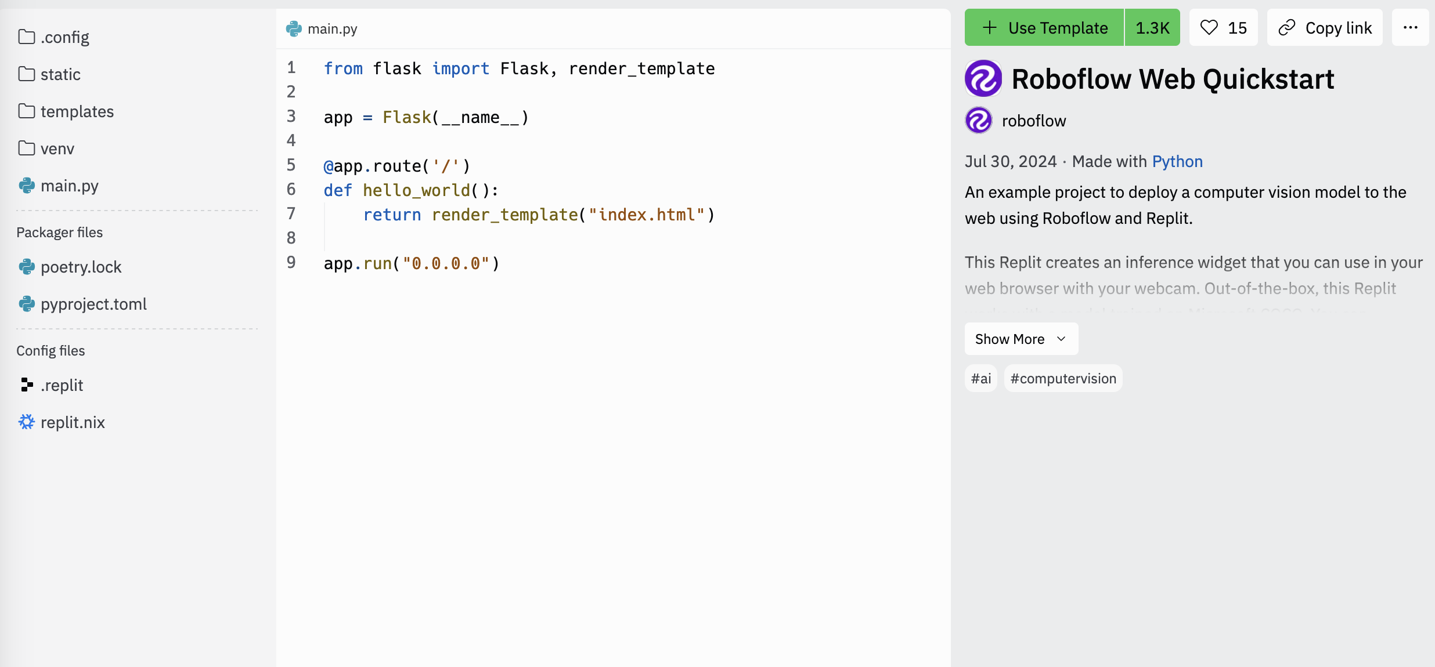Select poetry.lock in Packager files
This screenshot has width=1435, height=667.
[81, 267]
